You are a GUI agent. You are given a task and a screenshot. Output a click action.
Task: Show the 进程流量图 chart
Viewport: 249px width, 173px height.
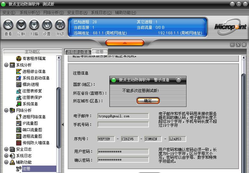coord(32,136)
